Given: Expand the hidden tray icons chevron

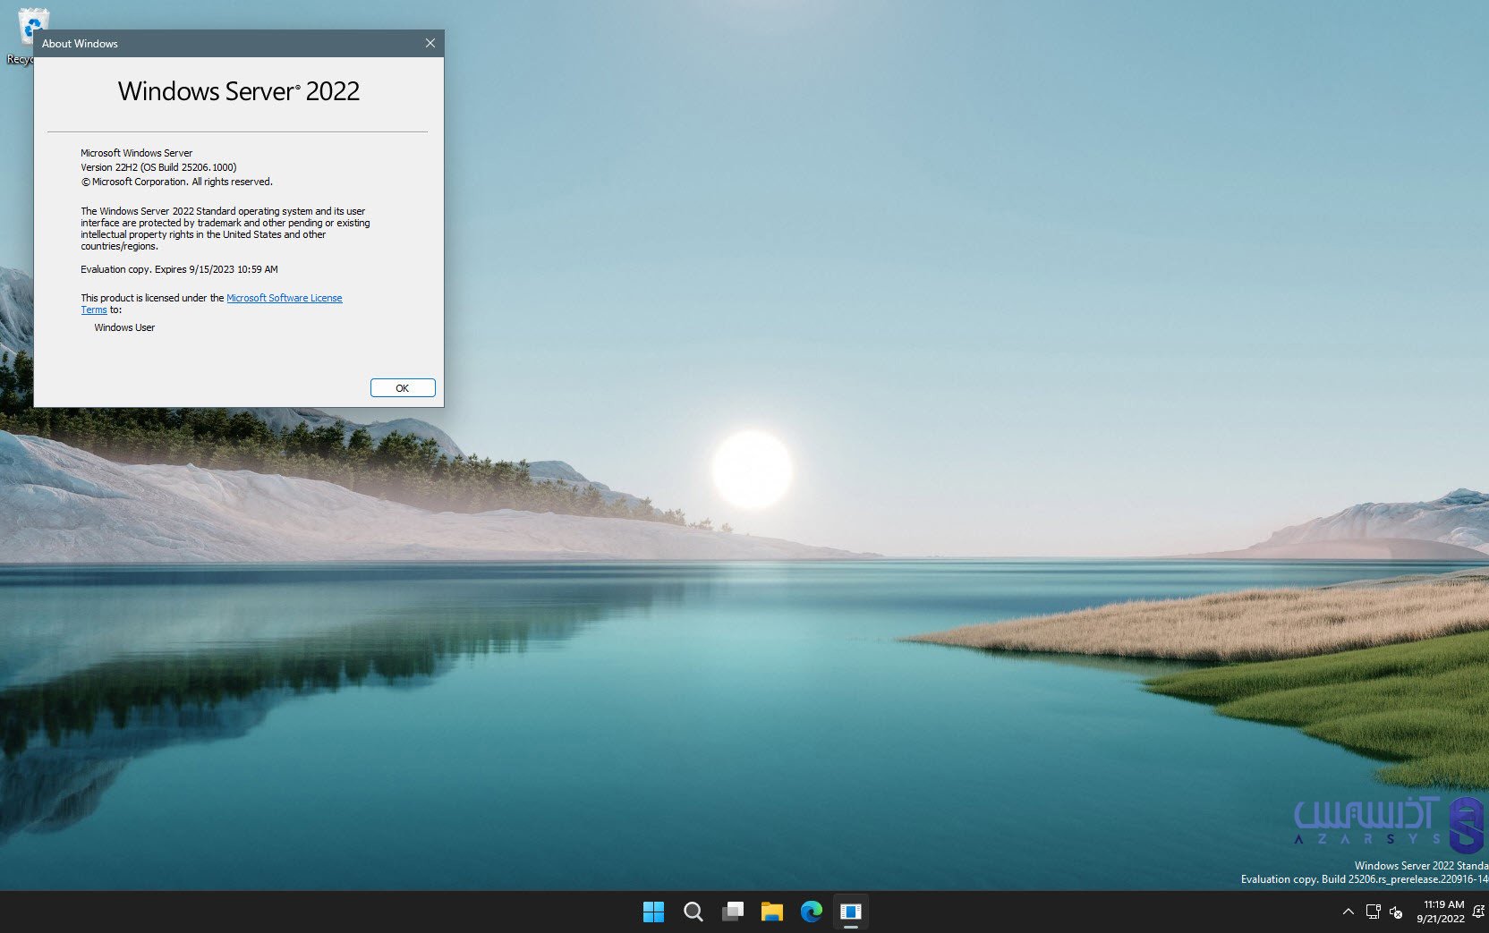Looking at the screenshot, I should click(1349, 912).
